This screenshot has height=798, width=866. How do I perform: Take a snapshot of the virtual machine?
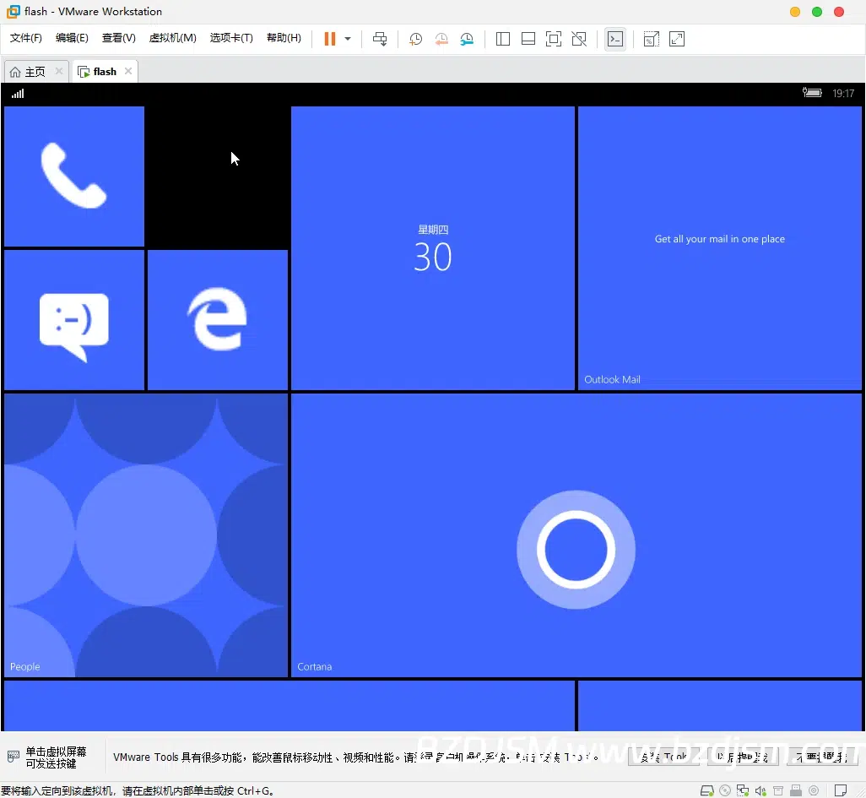[x=415, y=39]
